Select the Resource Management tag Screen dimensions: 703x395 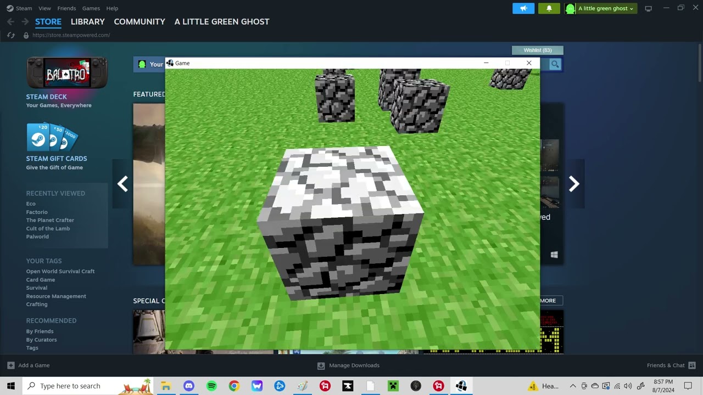pyautogui.click(x=56, y=296)
